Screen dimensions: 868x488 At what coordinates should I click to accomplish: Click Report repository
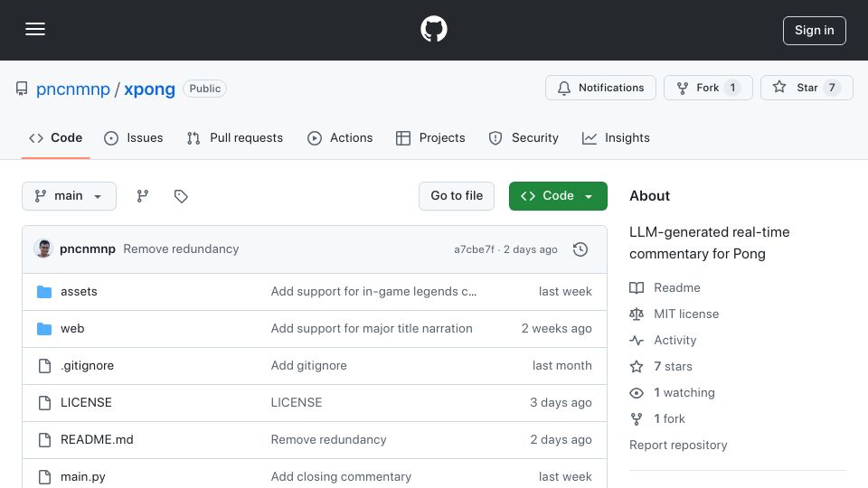pos(678,446)
